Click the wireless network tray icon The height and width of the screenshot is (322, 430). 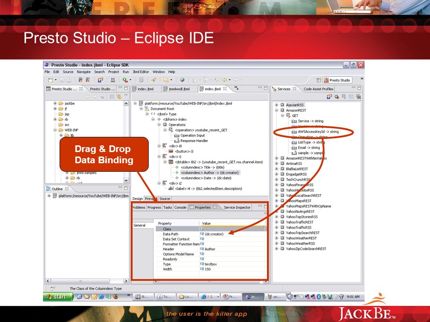[x=341, y=297]
